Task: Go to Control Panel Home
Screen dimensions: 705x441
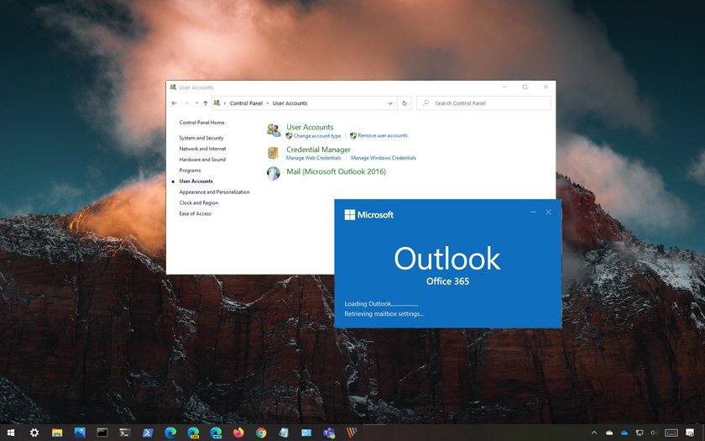Action: (x=201, y=123)
